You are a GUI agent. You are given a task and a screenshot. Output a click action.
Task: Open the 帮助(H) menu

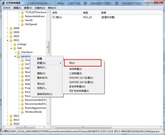52,8
